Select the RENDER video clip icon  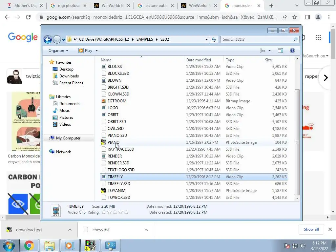104,156
